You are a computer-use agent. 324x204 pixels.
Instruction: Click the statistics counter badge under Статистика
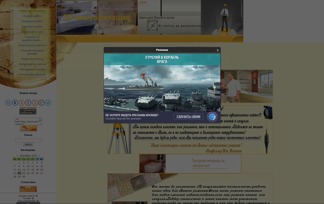pos(28,189)
